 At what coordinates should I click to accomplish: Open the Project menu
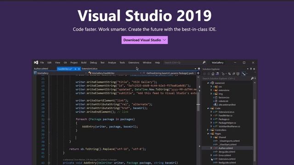(x=74, y=63)
